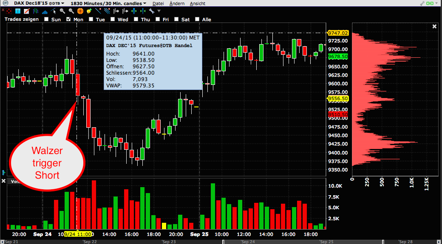Click the 10.0K volume axis label

[335, 186]
